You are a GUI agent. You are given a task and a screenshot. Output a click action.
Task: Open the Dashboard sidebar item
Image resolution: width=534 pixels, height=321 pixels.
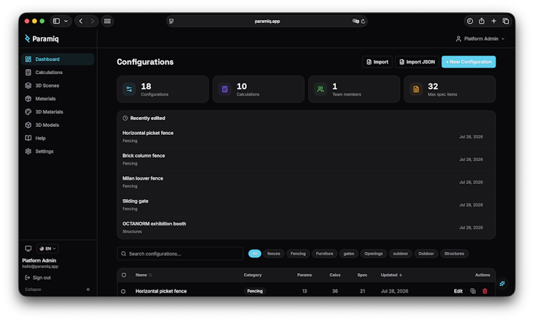point(58,59)
